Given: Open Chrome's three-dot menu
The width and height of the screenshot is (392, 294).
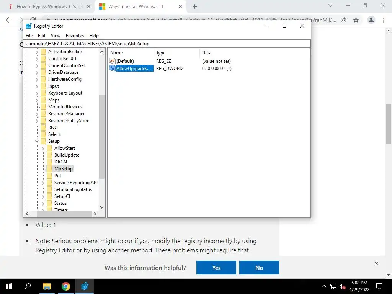Looking at the screenshot, I should click(384, 20).
